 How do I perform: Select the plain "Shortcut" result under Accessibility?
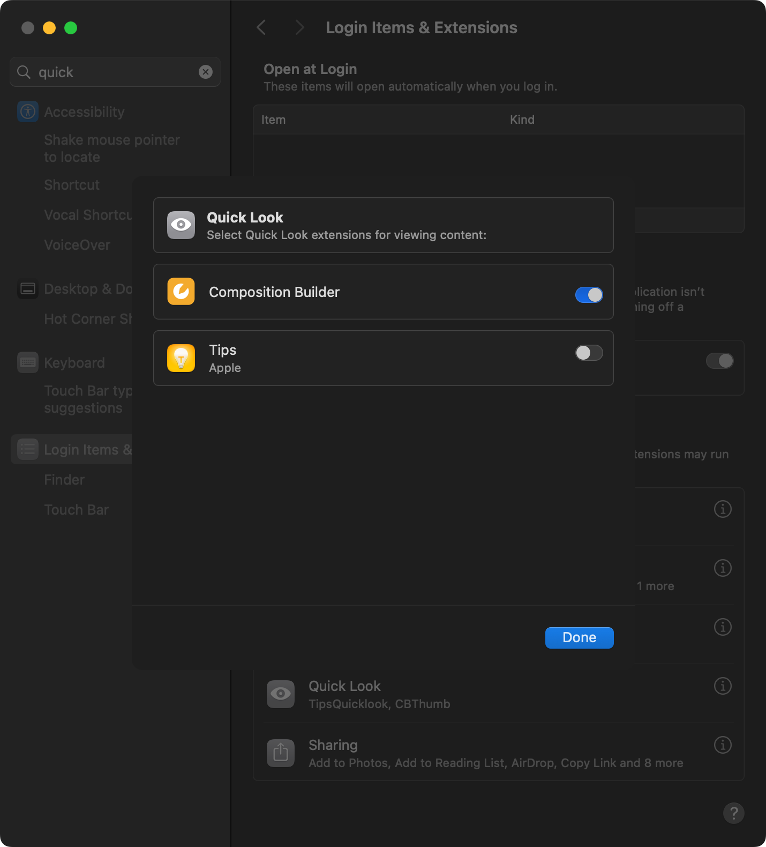click(x=72, y=185)
